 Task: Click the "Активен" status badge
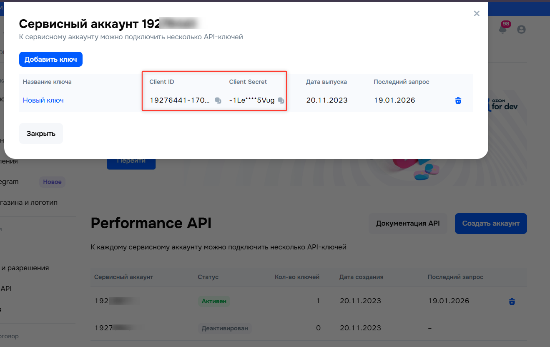pyautogui.click(x=213, y=301)
